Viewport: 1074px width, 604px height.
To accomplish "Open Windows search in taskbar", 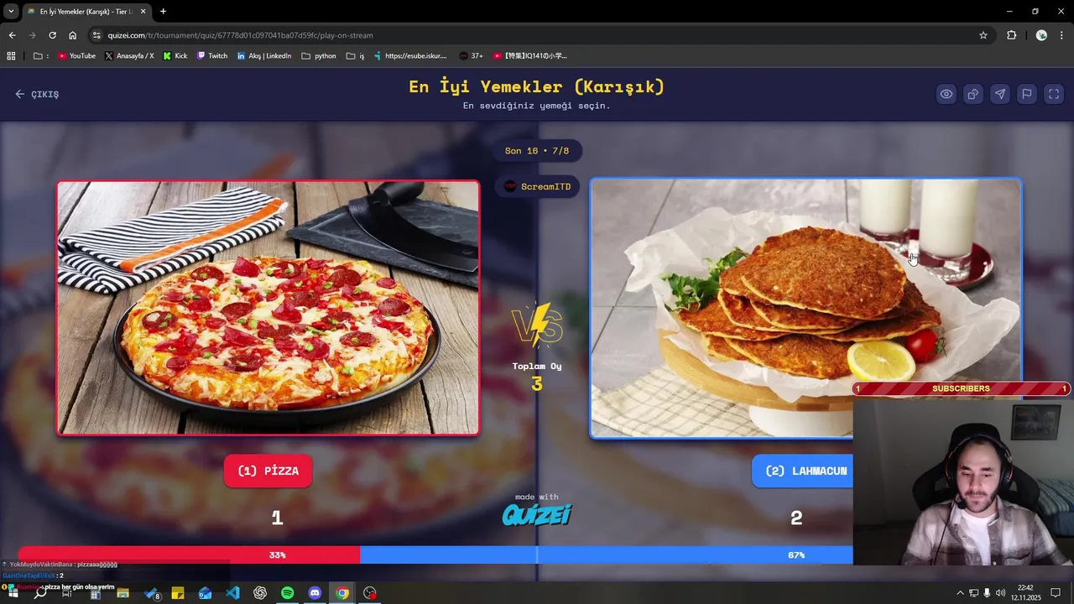I will coord(40,593).
